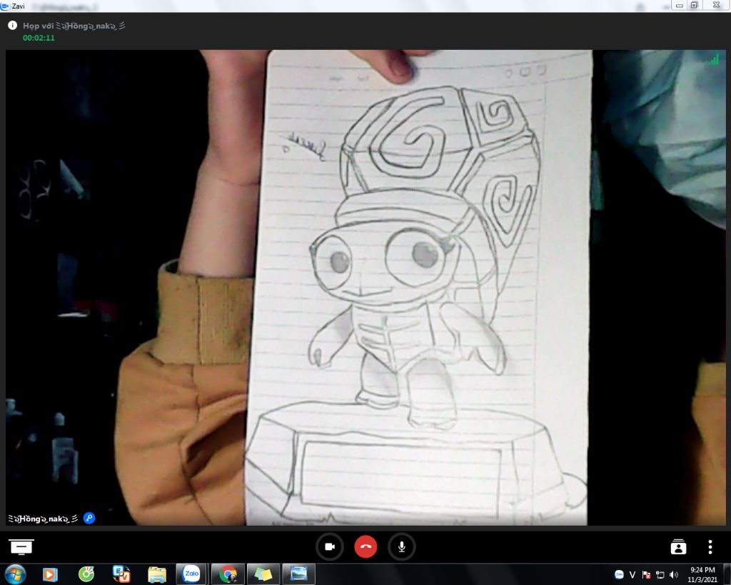Open the Windows Start button
The image size is (731, 585).
(x=15, y=574)
